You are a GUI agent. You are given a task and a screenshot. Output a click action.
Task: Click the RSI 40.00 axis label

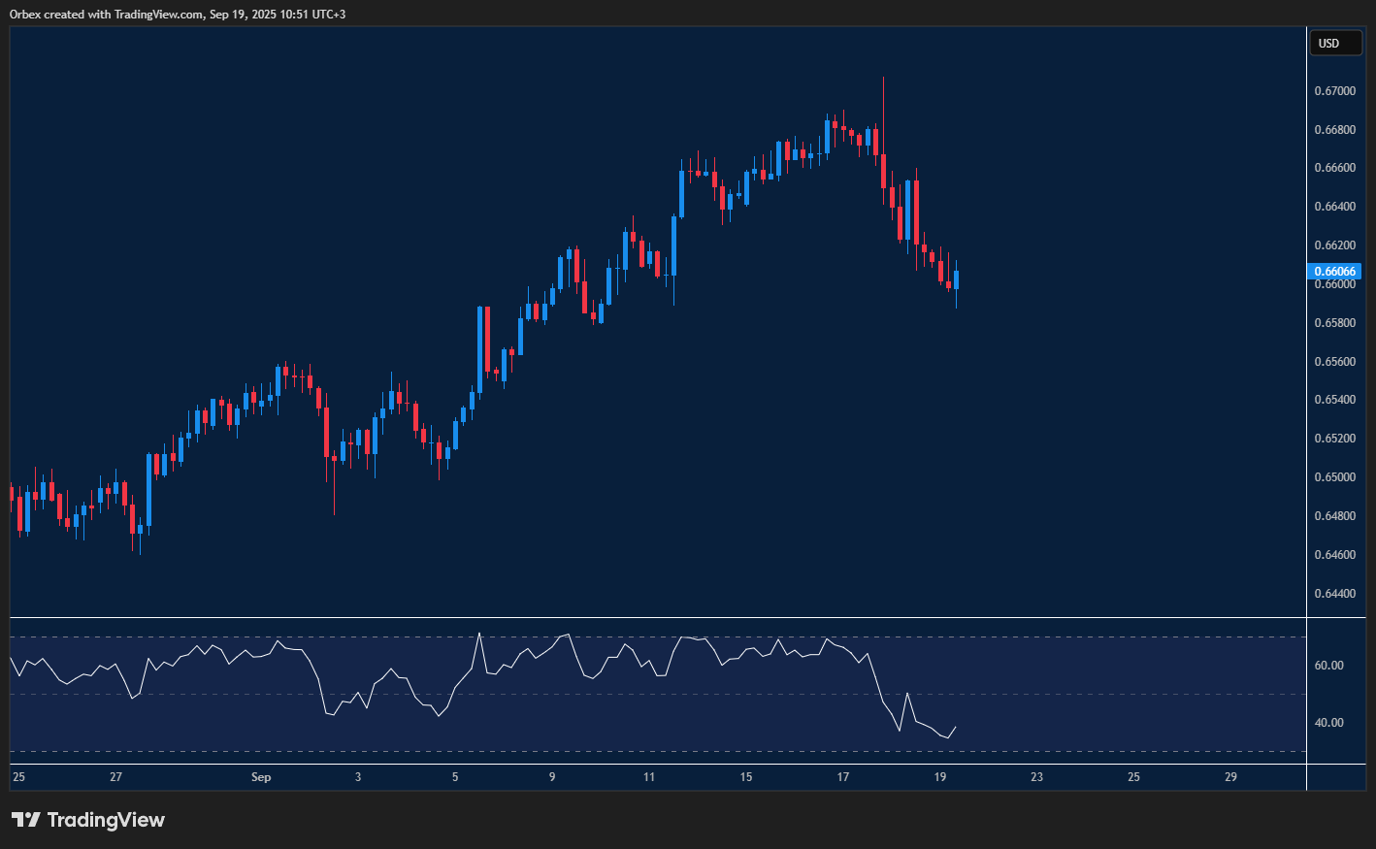click(1328, 723)
